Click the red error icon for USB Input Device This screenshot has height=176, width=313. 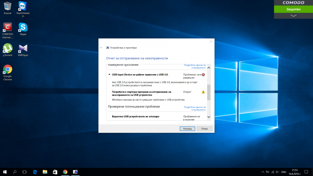click(x=203, y=74)
